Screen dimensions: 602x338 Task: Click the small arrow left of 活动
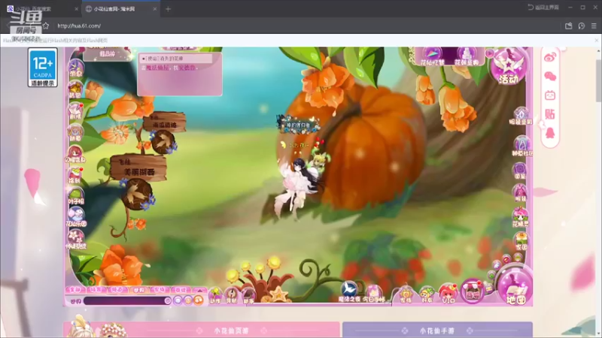pyautogui.click(x=490, y=53)
